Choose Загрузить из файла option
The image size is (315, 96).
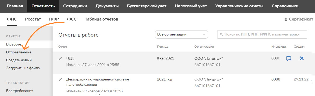[x=23, y=68]
